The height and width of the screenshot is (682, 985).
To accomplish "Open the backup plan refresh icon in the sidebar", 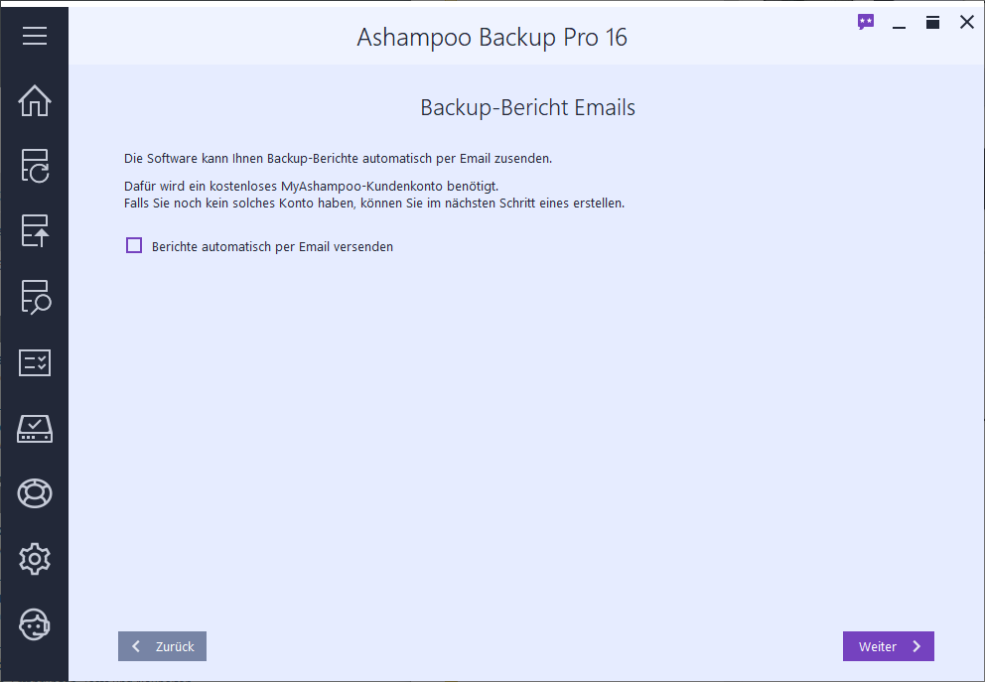I will pos(35,166).
